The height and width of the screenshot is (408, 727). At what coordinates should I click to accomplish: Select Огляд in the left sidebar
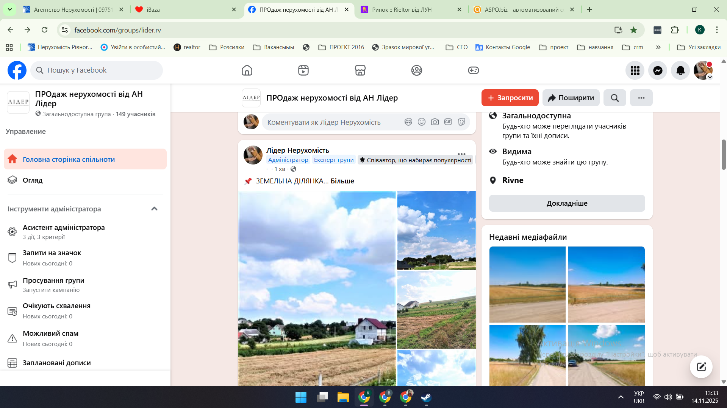(33, 180)
